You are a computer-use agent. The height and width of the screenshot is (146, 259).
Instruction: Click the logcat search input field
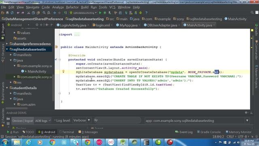(117, 120)
